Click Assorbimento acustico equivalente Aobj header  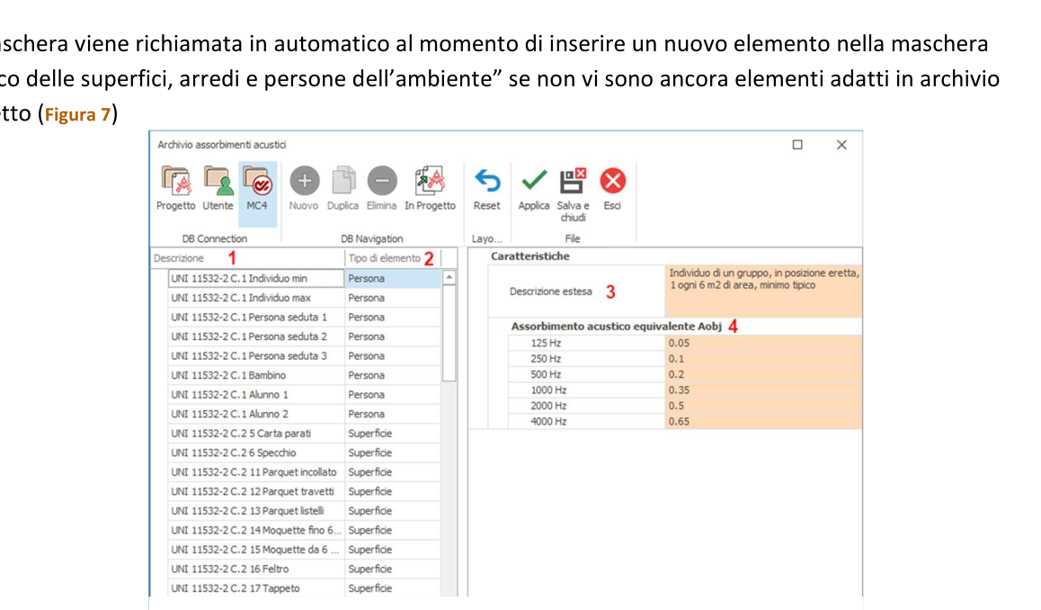616,327
